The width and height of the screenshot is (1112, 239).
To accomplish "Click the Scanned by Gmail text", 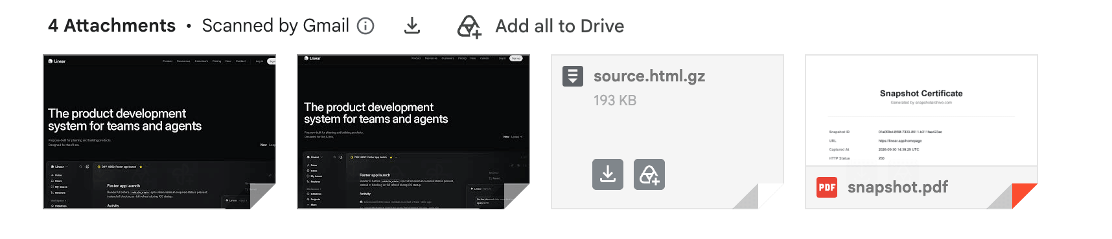I will tap(275, 26).
